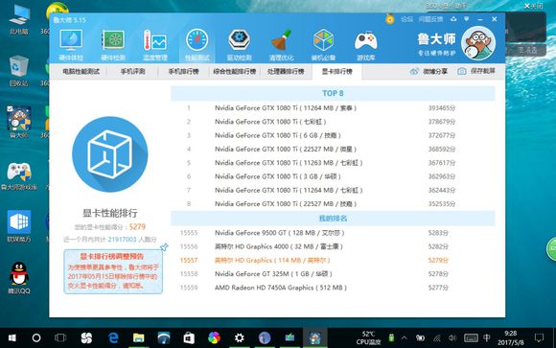Select the 显卡排行榜 tab
Viewport: 556px width, 348px height.
[336, 72]
